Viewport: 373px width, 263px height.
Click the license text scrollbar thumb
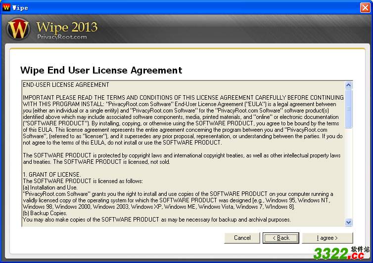pyautogui.click(x=348, y=109)
